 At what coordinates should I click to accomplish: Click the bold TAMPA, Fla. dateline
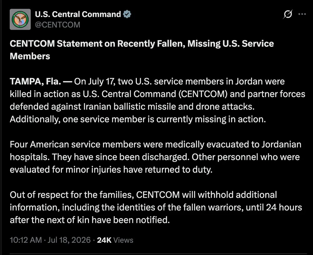(x=35, y=81)
